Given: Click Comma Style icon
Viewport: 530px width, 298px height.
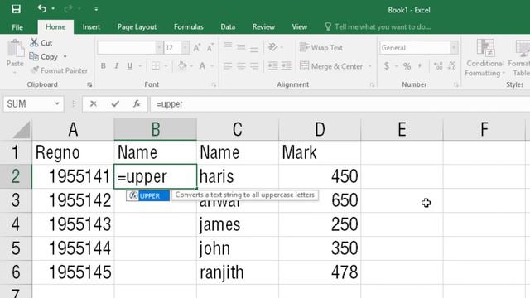Looking at the screenshot, I should [x=420, y=66].
